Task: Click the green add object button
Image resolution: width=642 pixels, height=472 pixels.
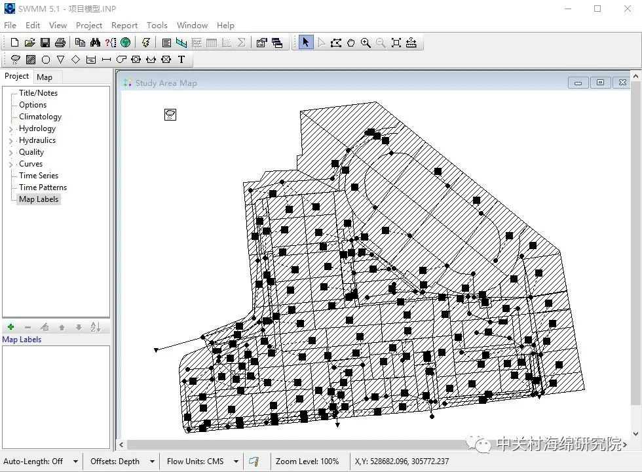Action: tap(10, 327)
